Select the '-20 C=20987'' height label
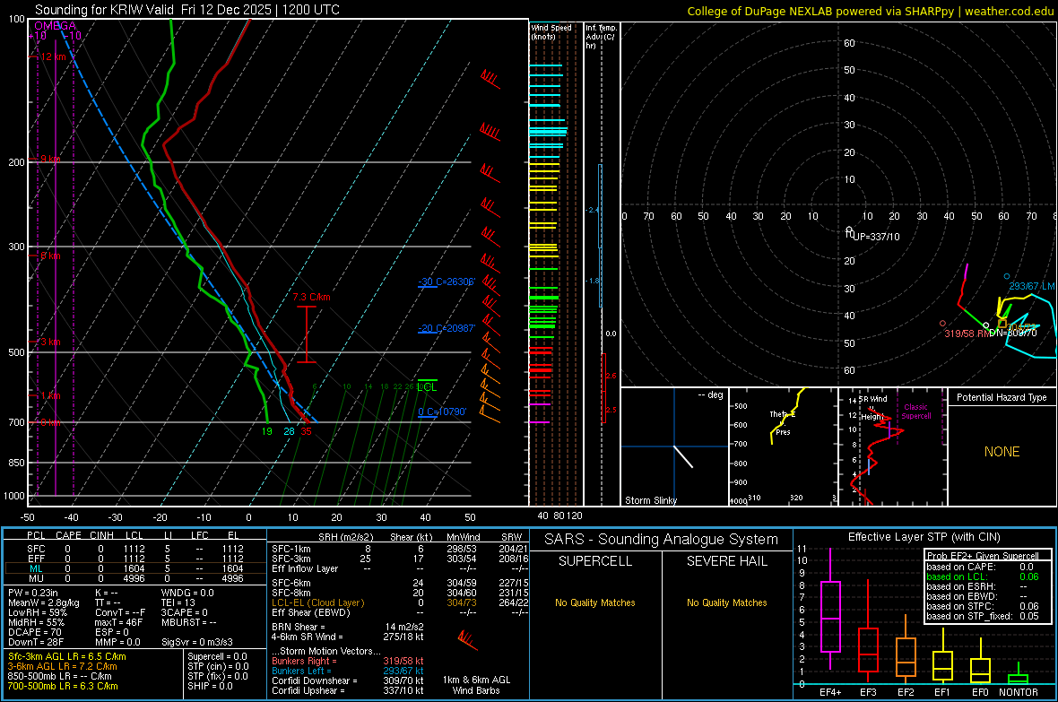This screenshot has height=702, width=1058. pos(447,328)
